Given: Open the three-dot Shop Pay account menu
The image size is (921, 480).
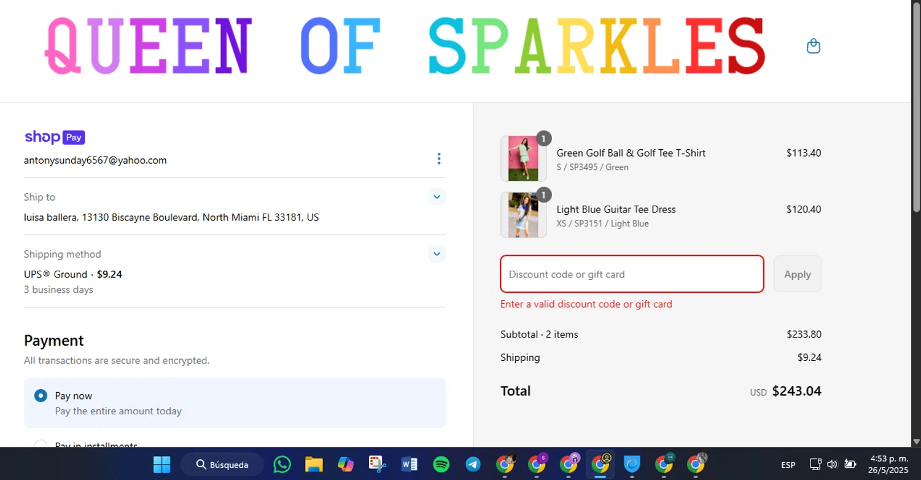Looking at the screenshot, I should coord(438,159).
